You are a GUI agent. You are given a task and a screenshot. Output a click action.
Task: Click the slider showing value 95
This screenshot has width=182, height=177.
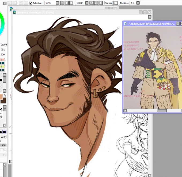click(x=3, y=155)
